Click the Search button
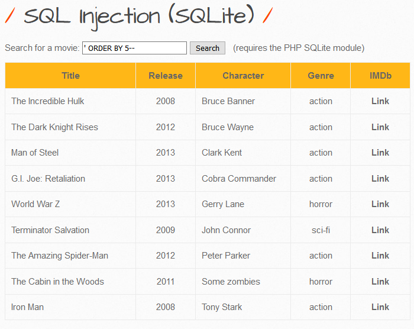Viewport: 414px width, 329px height. pos(208,48)
